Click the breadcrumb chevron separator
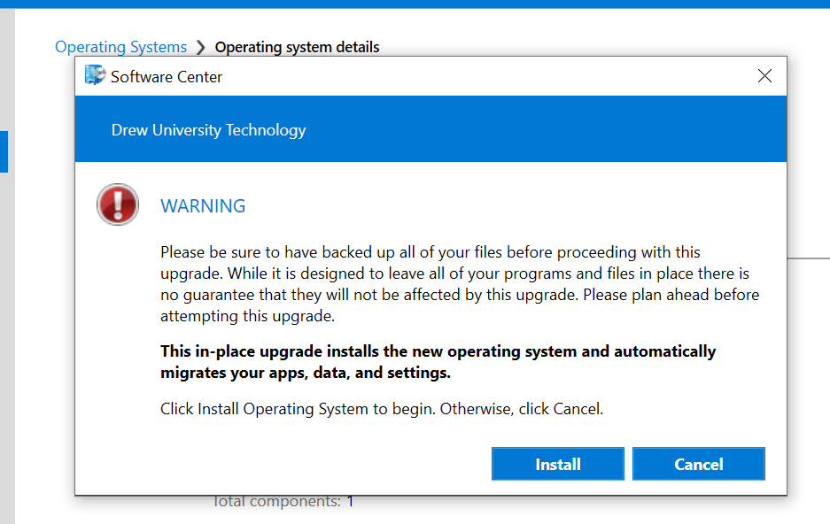This screenshot has width=830, height=524. (x=200, y=47)
